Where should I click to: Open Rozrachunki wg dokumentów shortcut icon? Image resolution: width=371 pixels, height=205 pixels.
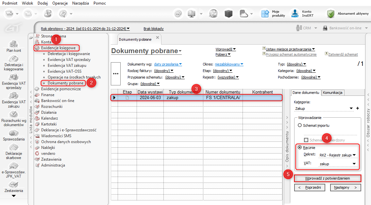[13, 114]
